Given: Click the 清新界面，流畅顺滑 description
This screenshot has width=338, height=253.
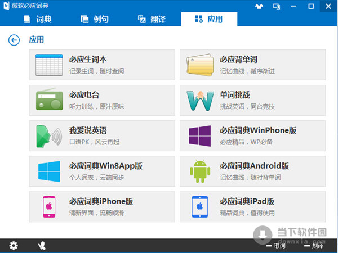Looking at the screenshot, I should (x=96, y=213).
